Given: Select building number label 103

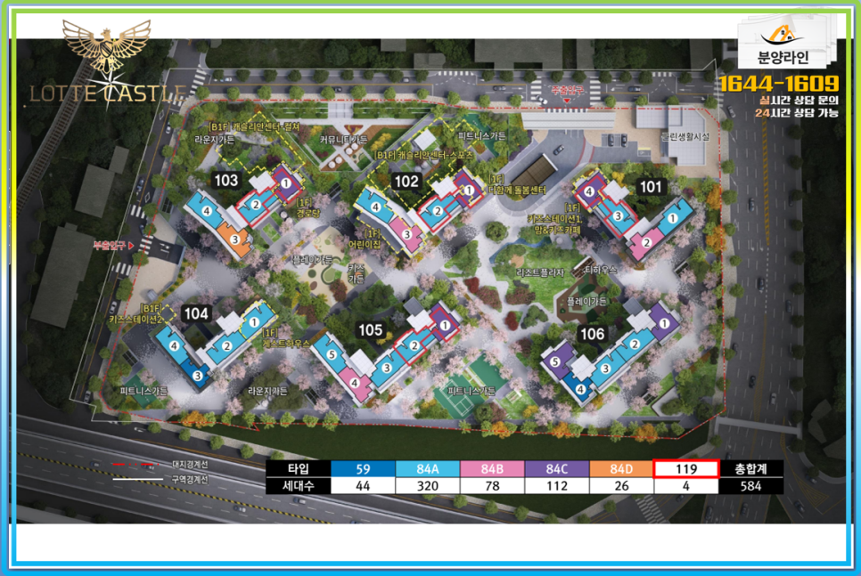Looking at the screenshot, I should (226, 180).
